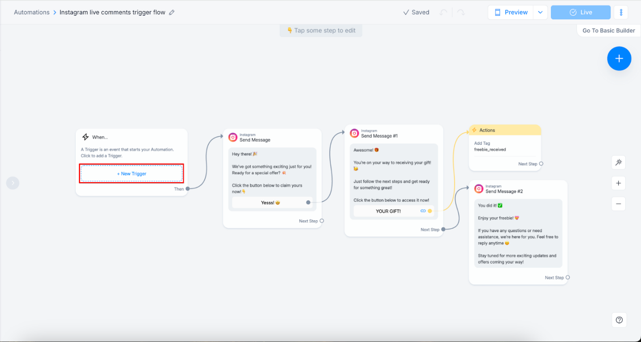Go to Automations breadcrumb
The width and height of the screenshot is (641, 342).
tap(32, 13)
